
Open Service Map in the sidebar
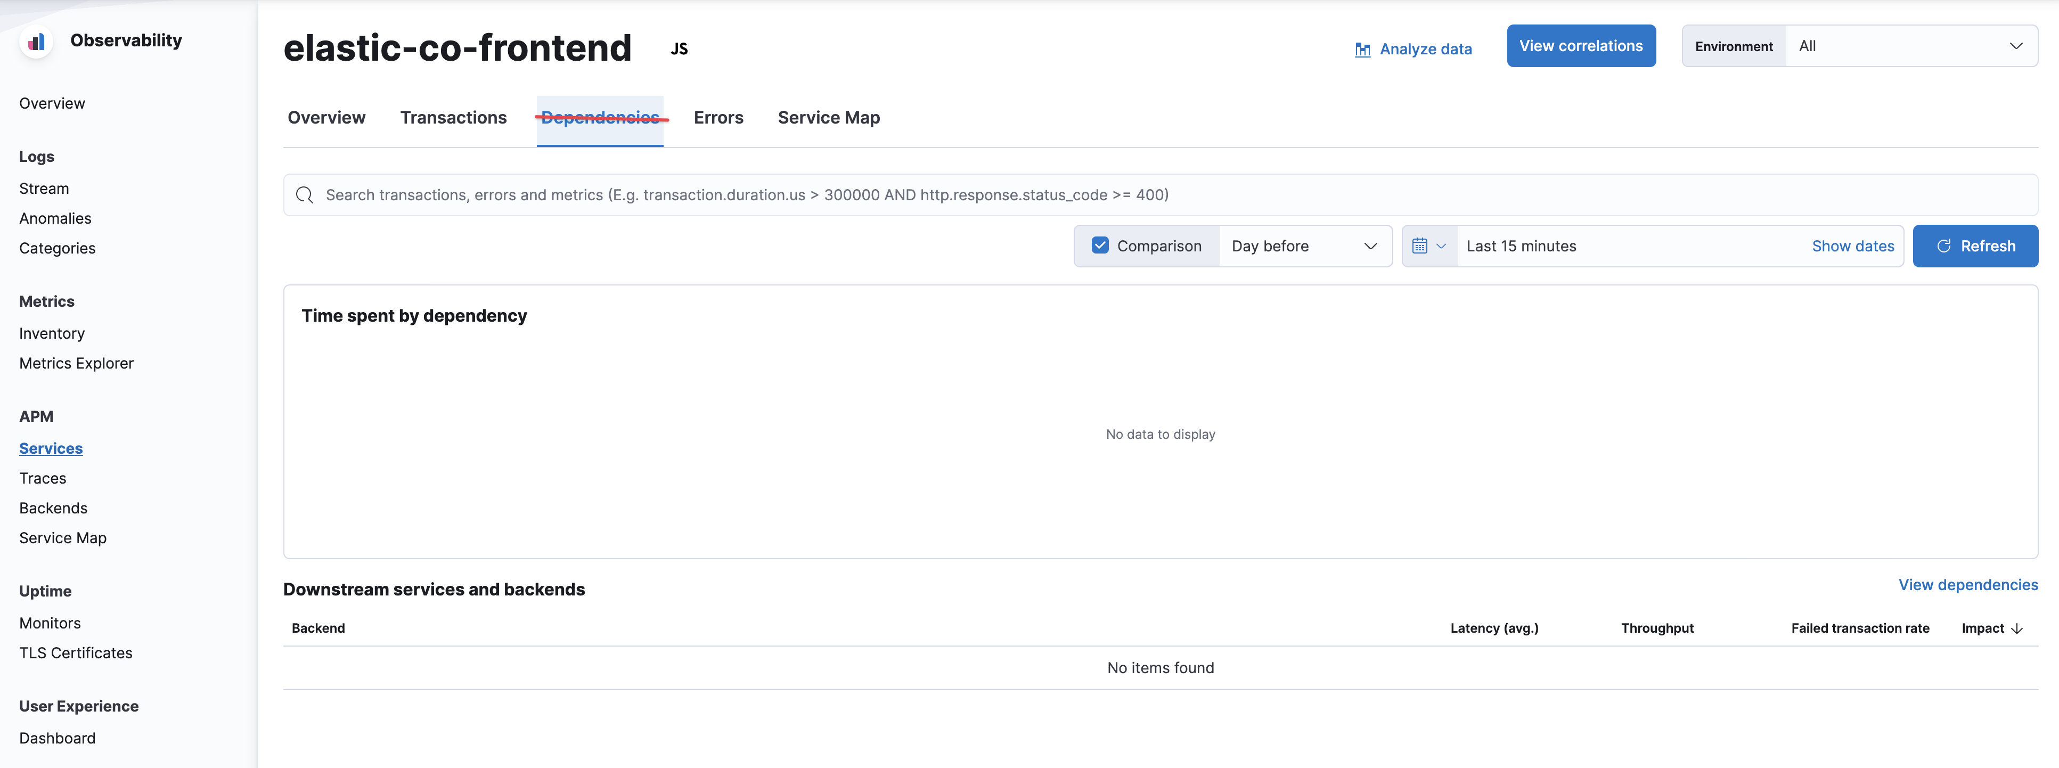tap(63, 538)
